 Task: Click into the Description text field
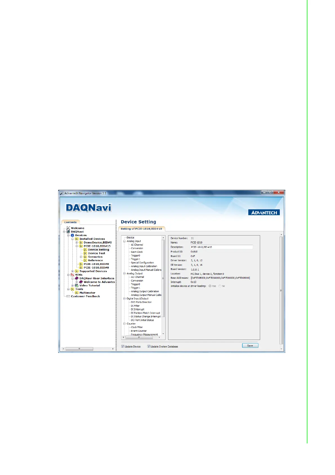point(222,247)
